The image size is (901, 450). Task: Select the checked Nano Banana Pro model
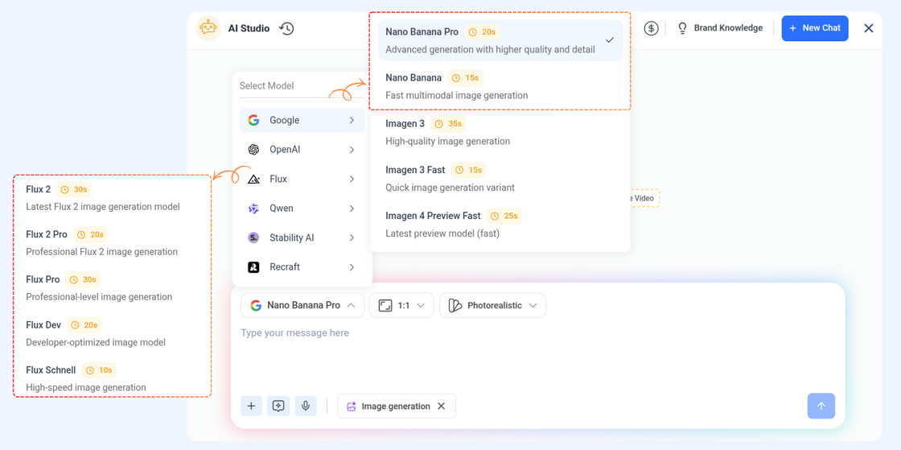tap(499, 40)
